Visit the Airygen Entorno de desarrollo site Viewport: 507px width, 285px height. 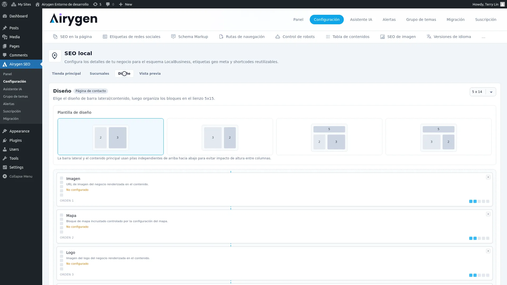62,4
